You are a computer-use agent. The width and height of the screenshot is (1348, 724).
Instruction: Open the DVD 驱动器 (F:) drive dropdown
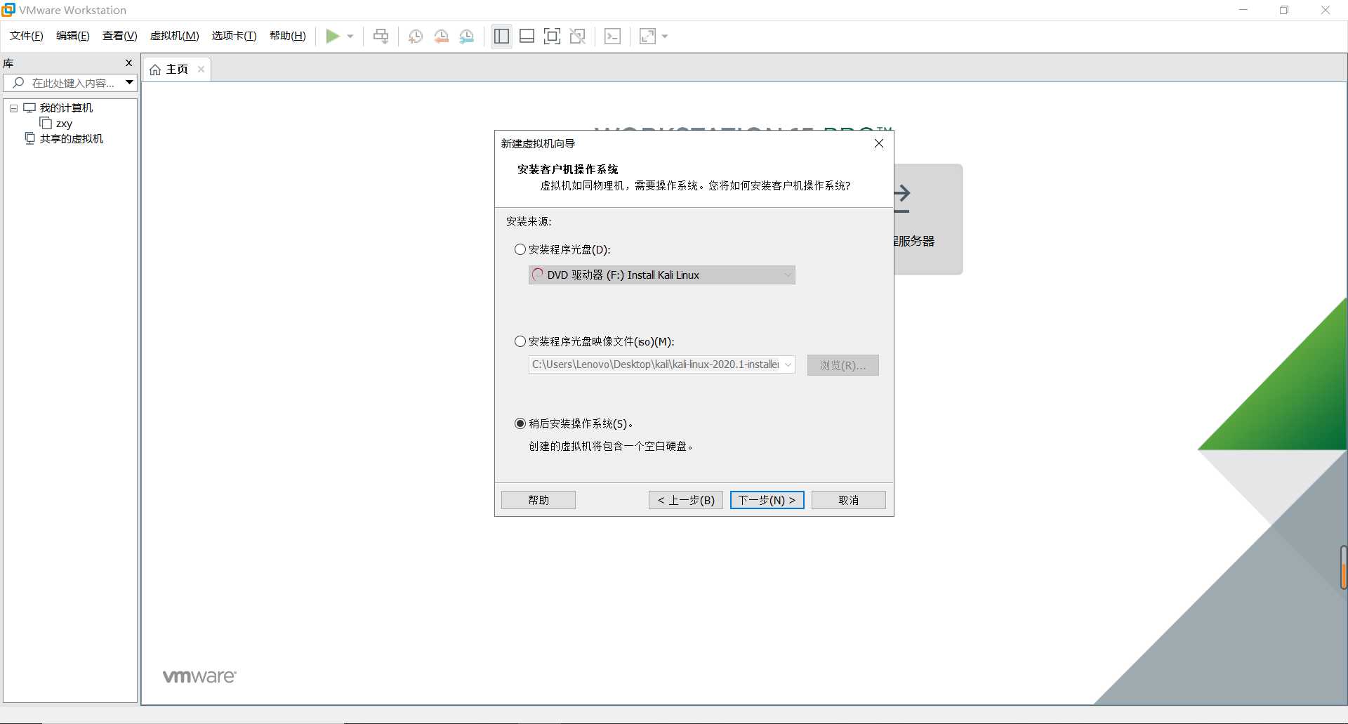point(661,275)
